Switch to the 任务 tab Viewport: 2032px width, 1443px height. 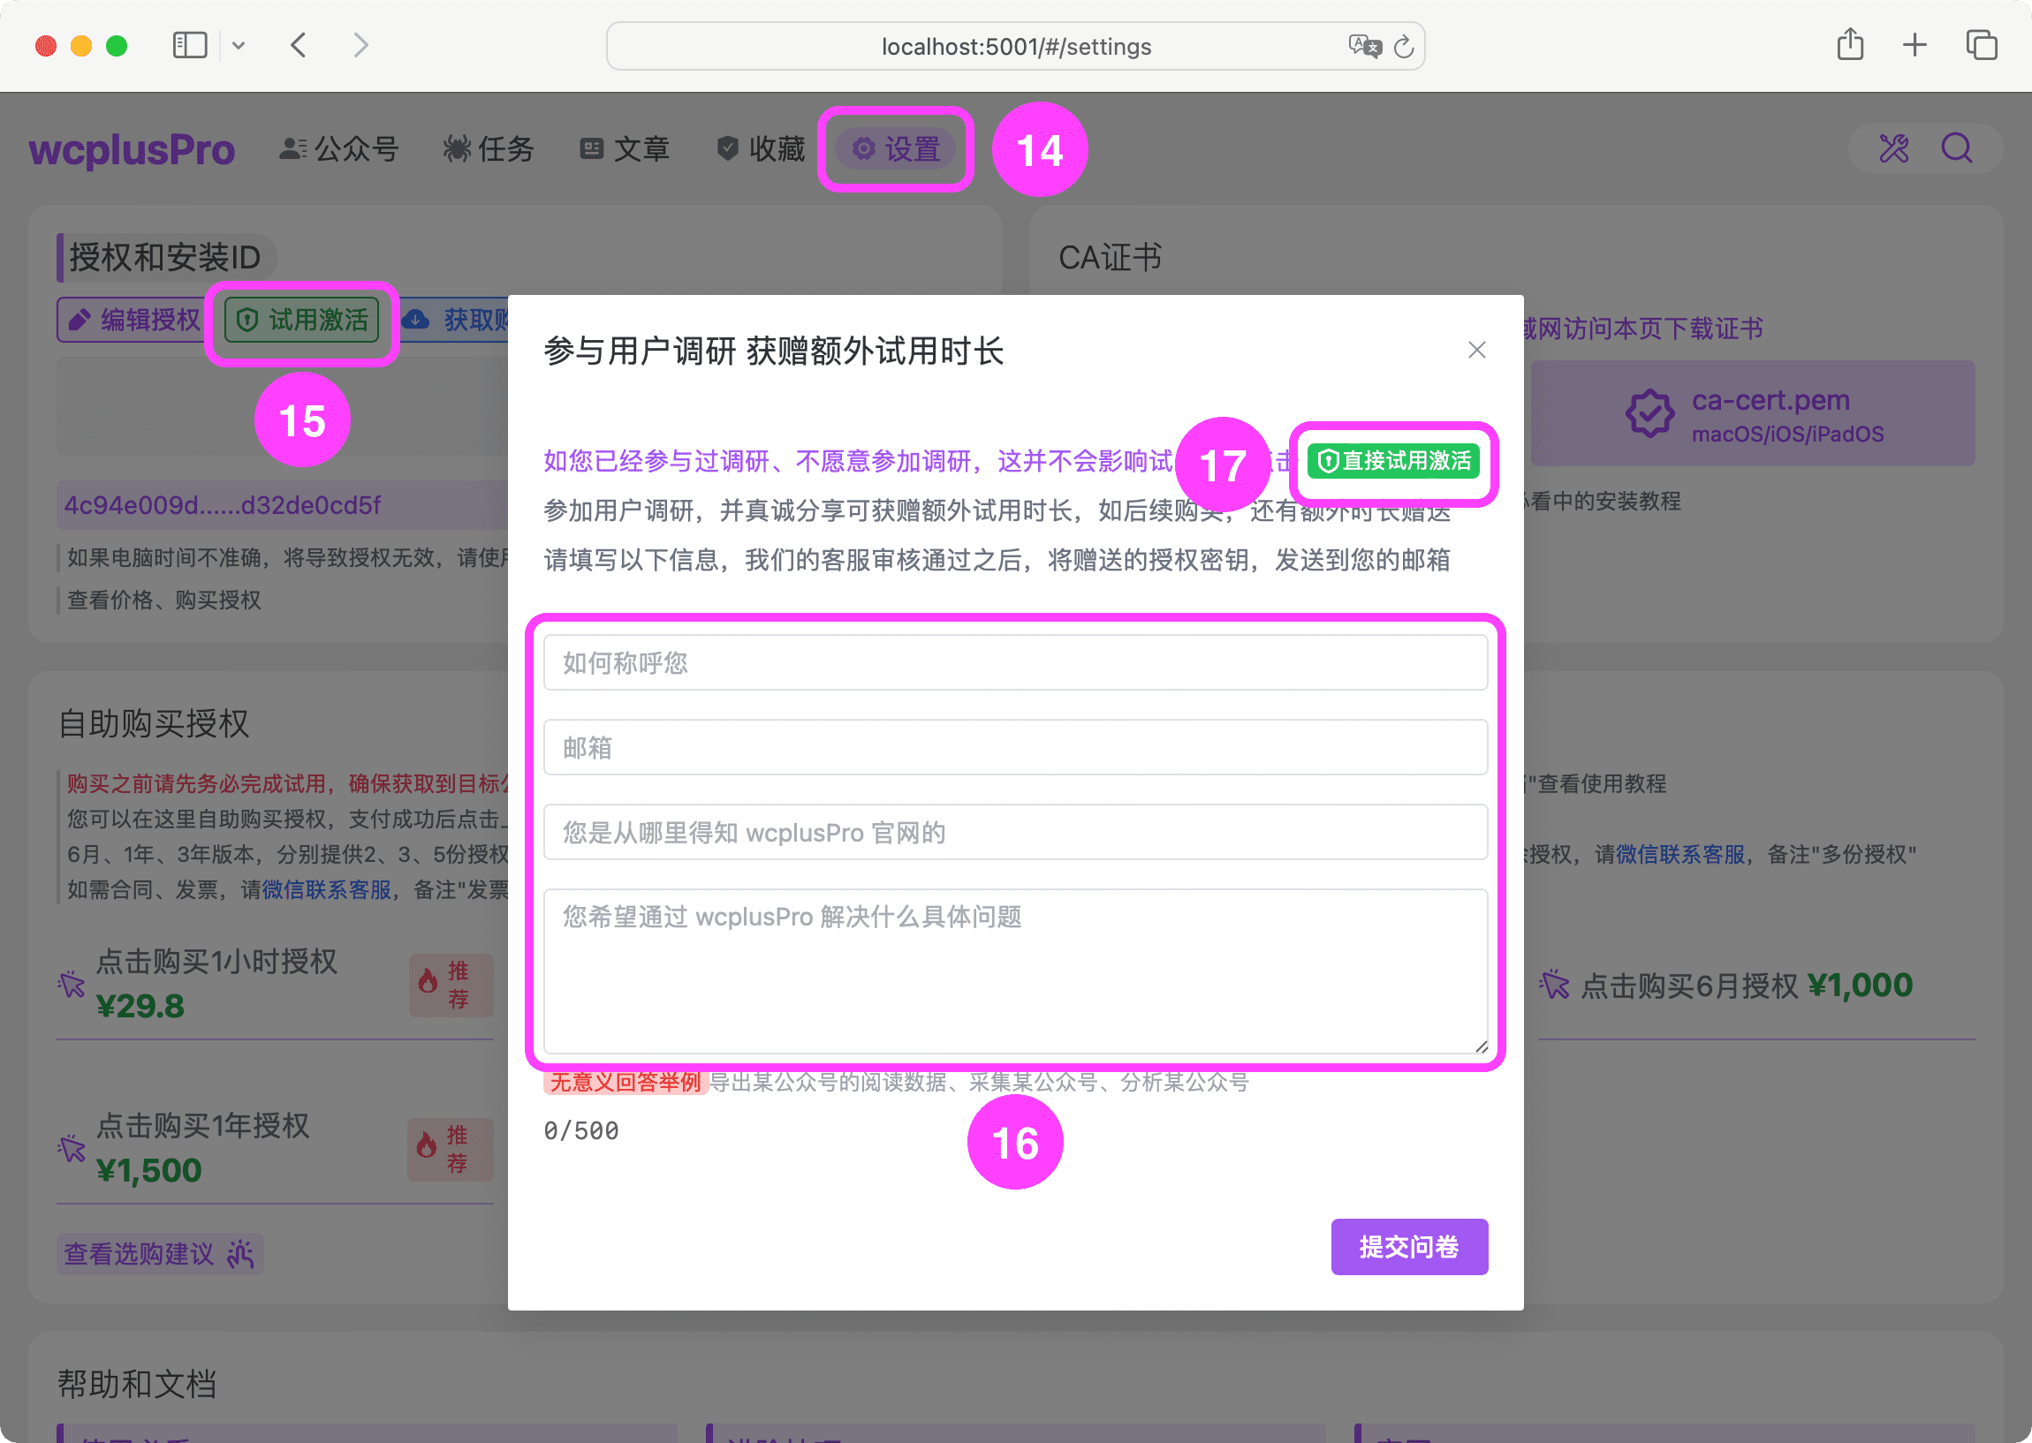pos(489,148)
